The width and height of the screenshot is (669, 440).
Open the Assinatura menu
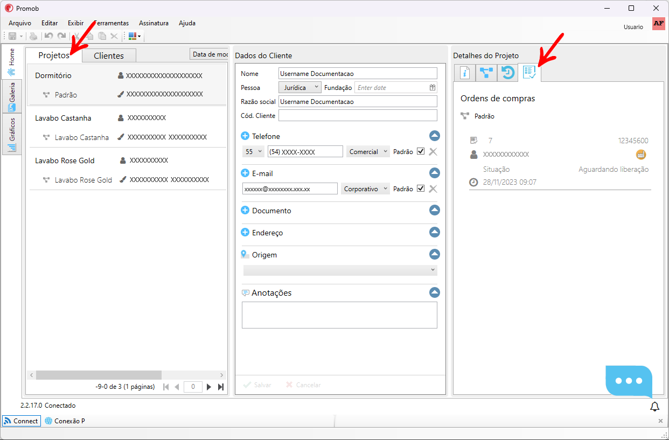154,23
